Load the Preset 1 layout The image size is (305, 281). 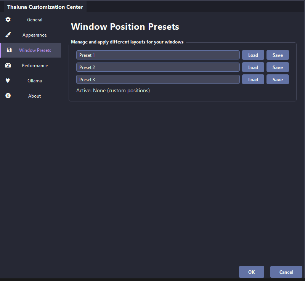tap(253, 55)
